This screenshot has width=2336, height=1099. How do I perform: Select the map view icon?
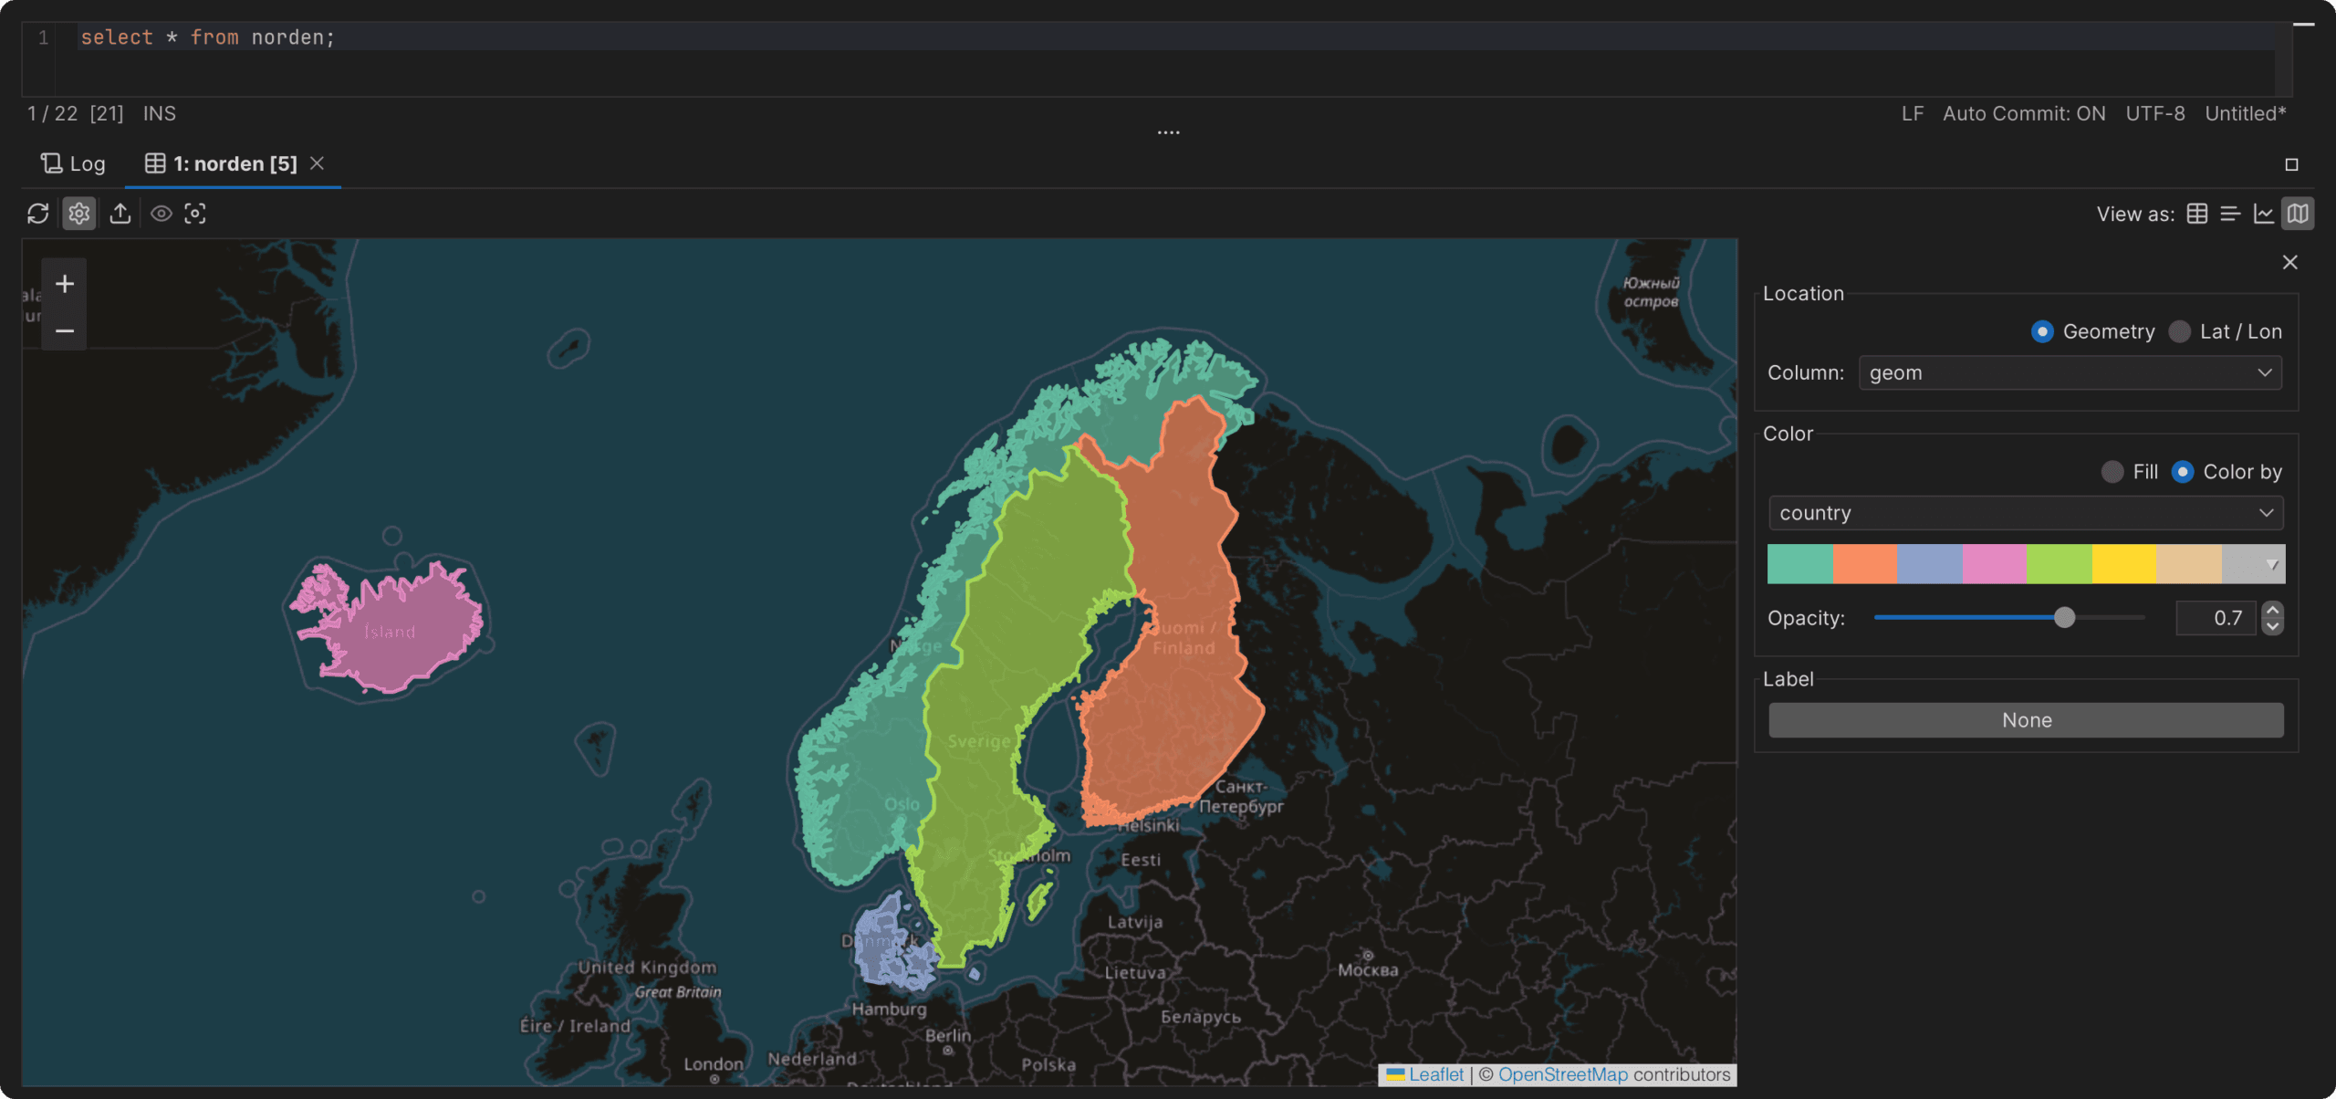click(x=2298, y=214)
